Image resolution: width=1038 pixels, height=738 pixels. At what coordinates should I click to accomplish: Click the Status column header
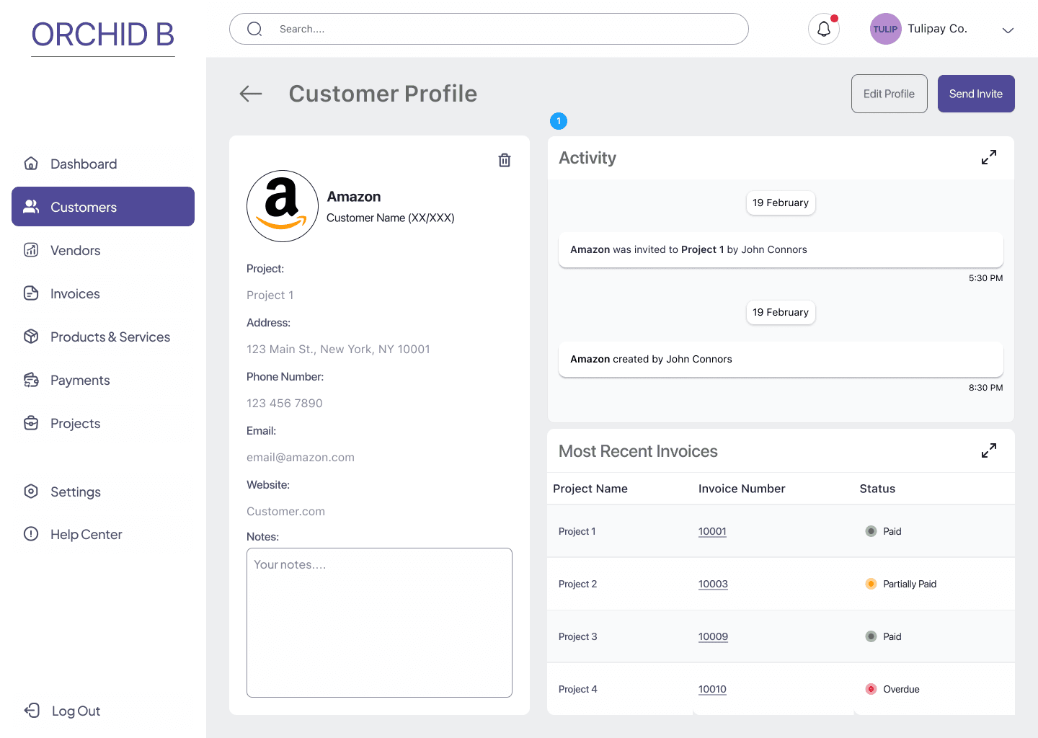(877, 489)
